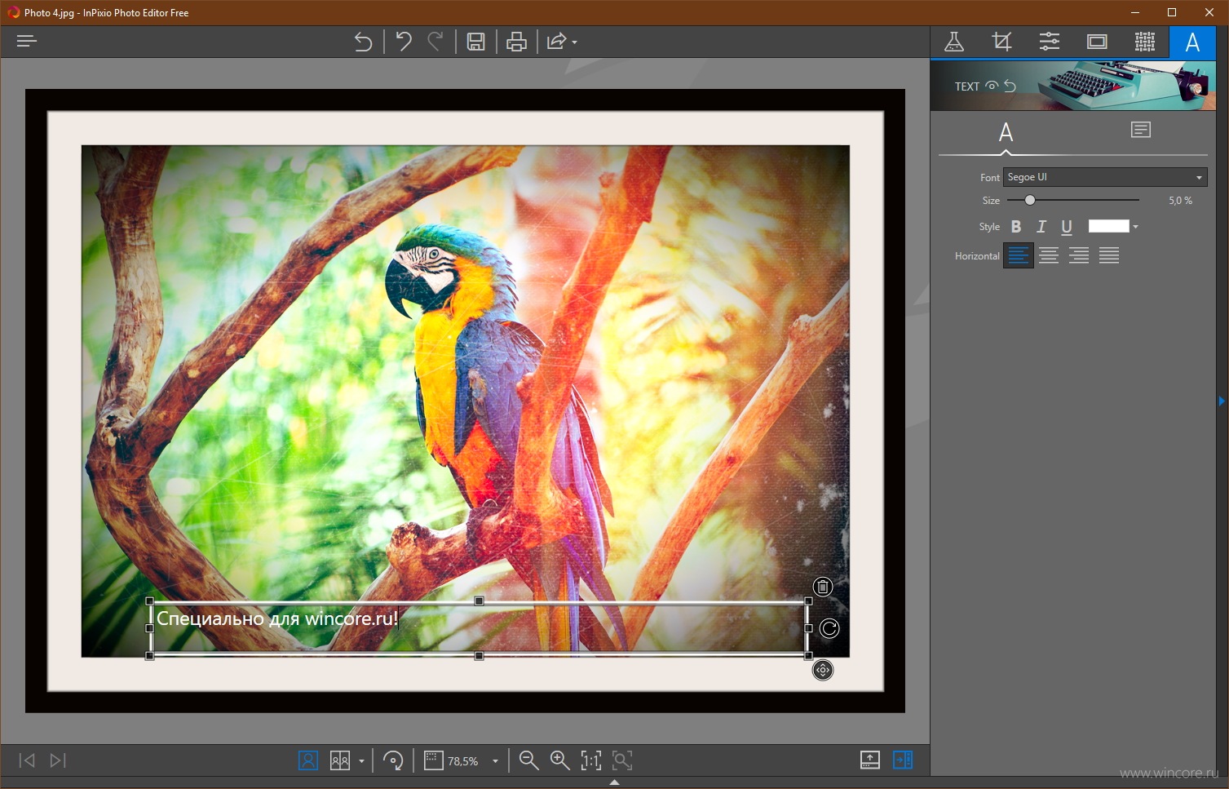This screenshot has width=1229, height=789.
Task: Save the photo with the floppy disk icon
Action: coord(476,42)
